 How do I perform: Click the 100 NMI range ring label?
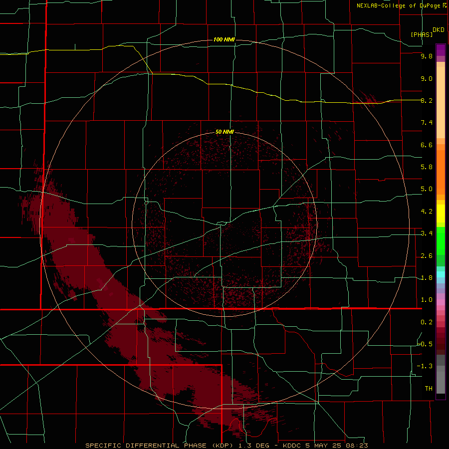click(224, 39)
